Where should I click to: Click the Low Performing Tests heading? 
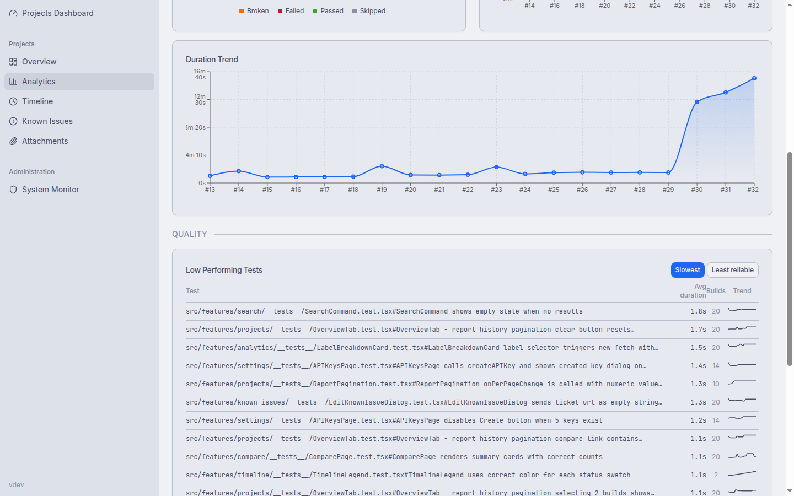224,270
